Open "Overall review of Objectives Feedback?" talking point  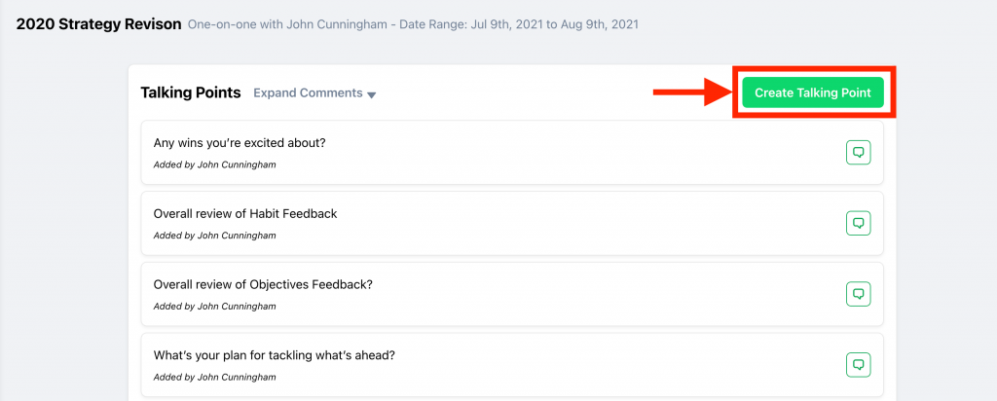click(263, 284)
